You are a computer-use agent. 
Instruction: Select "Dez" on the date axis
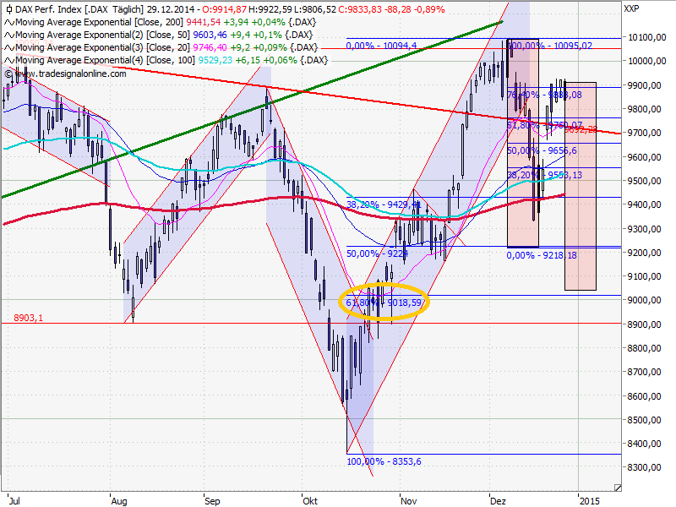[x=496, y=500]
